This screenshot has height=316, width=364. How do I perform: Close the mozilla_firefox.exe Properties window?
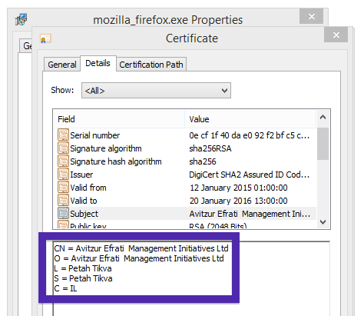tap(311, 16)
